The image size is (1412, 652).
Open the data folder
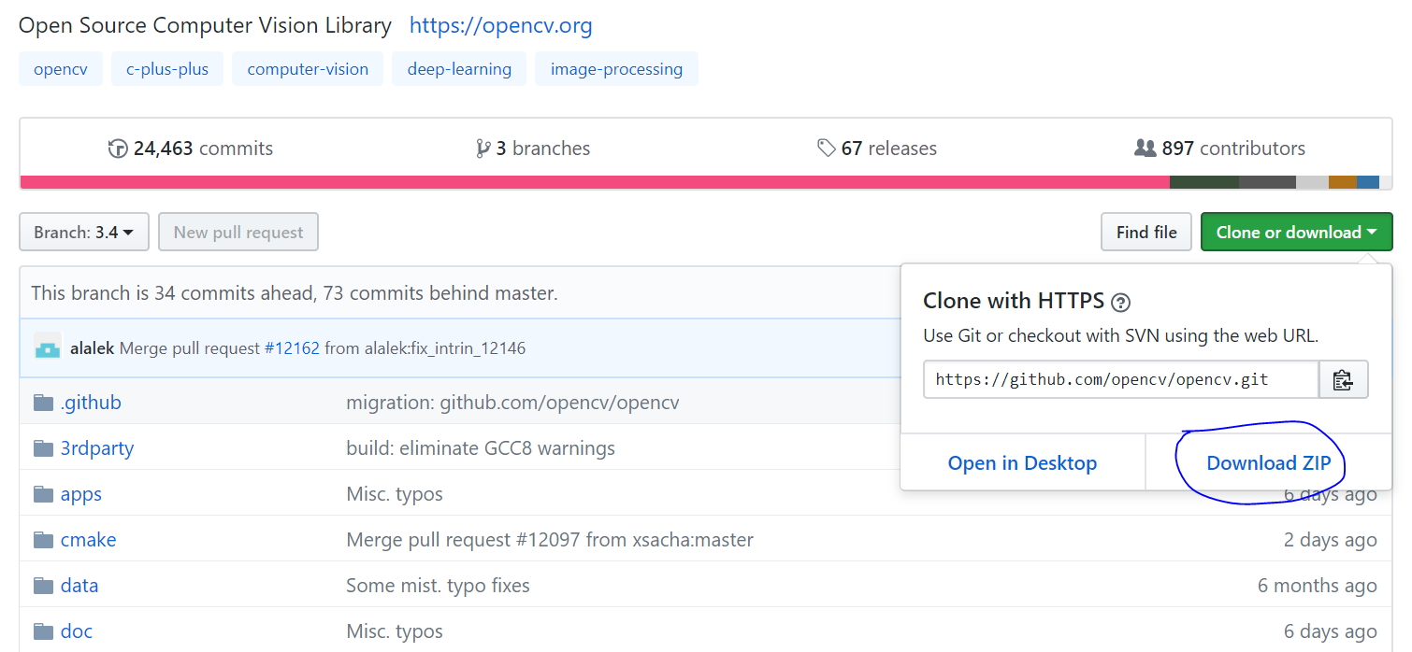click(79, 586)
